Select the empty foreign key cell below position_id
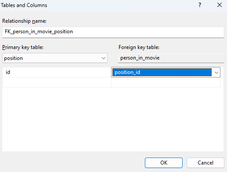 166,82
